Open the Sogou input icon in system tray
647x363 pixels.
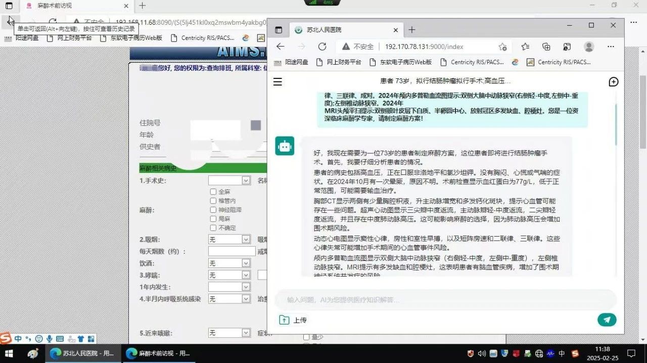pyautogui.click(x=575, y=353)
